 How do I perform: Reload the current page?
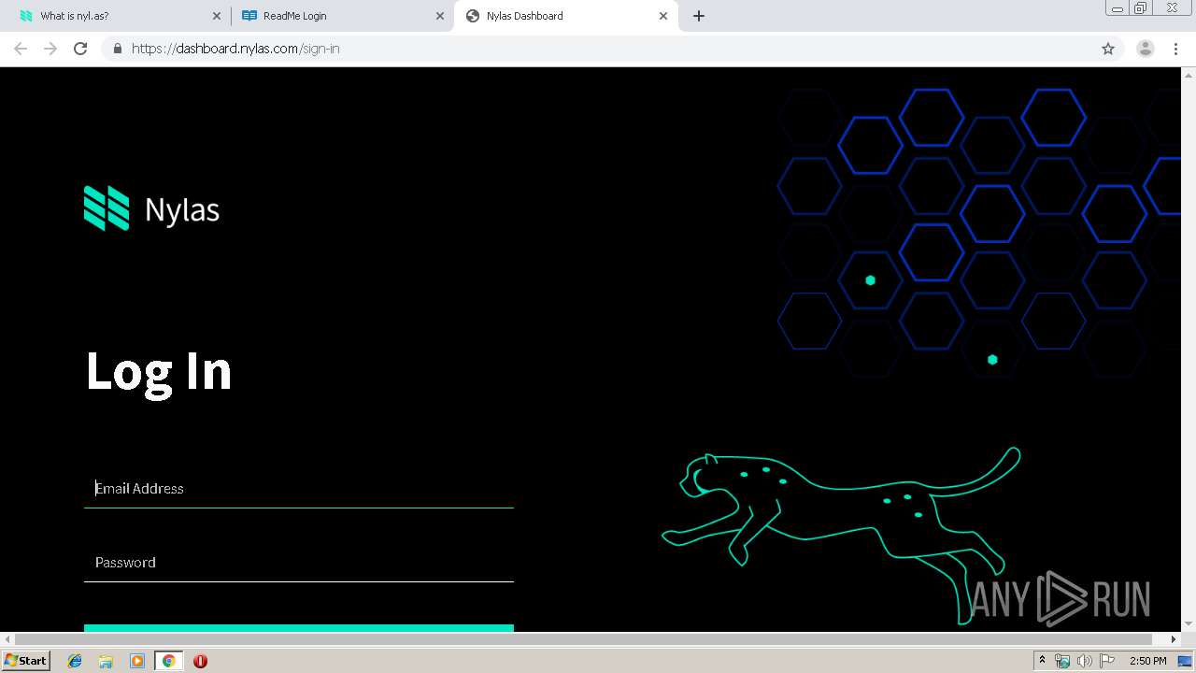pyautogui.click(x=80, y=49)
